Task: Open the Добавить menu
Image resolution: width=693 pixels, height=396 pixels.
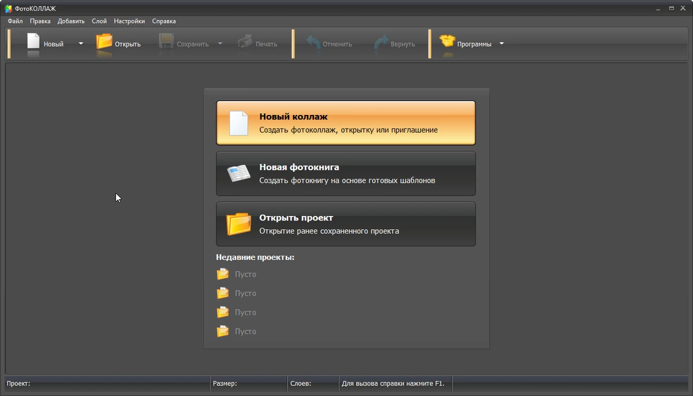Action: 71,21
